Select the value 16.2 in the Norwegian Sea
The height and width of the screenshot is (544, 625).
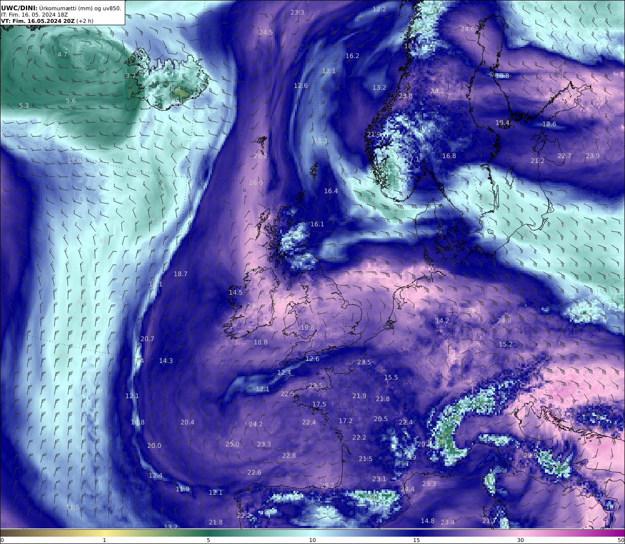pos(353,56)
